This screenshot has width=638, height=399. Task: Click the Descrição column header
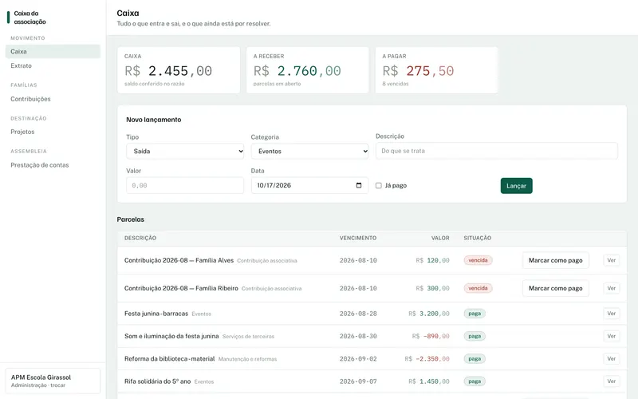pyautogui.click(x=140, y=238)
